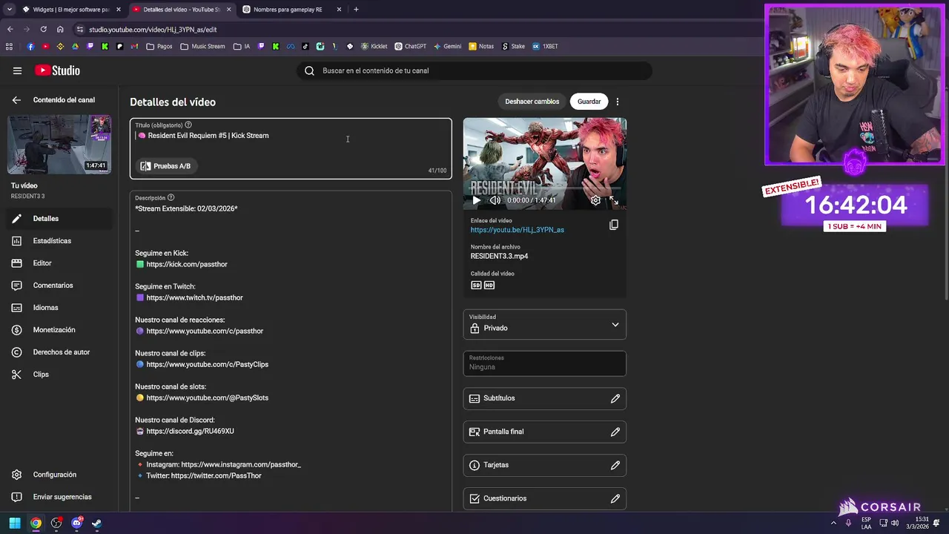949x534 pixels.
Task: Open video preview settings gear
Action: pos(595,200)
